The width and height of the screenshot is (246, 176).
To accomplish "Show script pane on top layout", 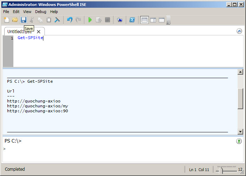I will [144, 20].
